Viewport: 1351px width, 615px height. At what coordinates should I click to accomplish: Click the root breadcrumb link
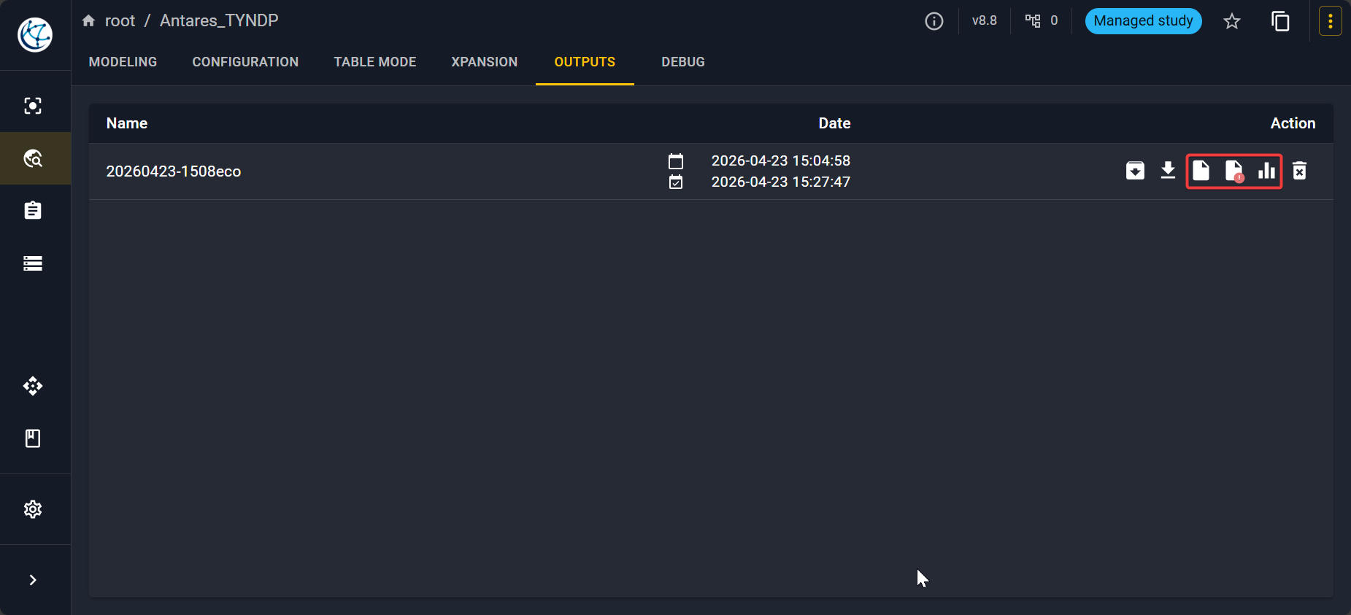point(120,20)
